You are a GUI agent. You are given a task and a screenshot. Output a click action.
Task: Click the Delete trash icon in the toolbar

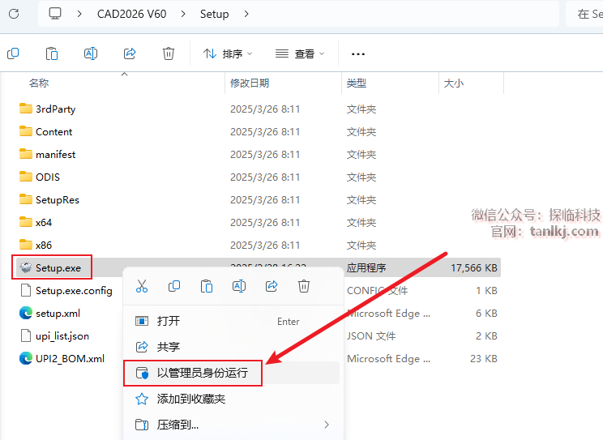169,53
